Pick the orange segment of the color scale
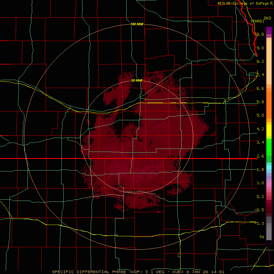The width and height of the screenshot is (274, 274). (x=269, y=105)
